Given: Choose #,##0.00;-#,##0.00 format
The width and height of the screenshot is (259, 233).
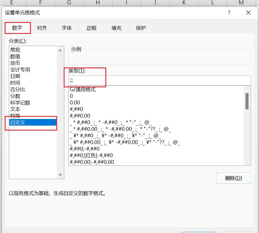Looking at the screenshot, I should [156, 162].
